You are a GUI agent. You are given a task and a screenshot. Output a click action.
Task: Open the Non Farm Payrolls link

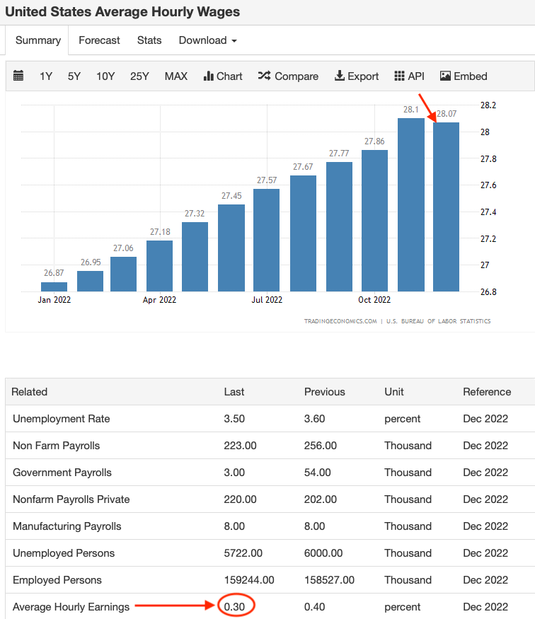57,446
